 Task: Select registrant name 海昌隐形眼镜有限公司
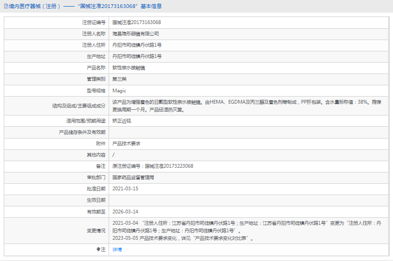coord(136,34)
